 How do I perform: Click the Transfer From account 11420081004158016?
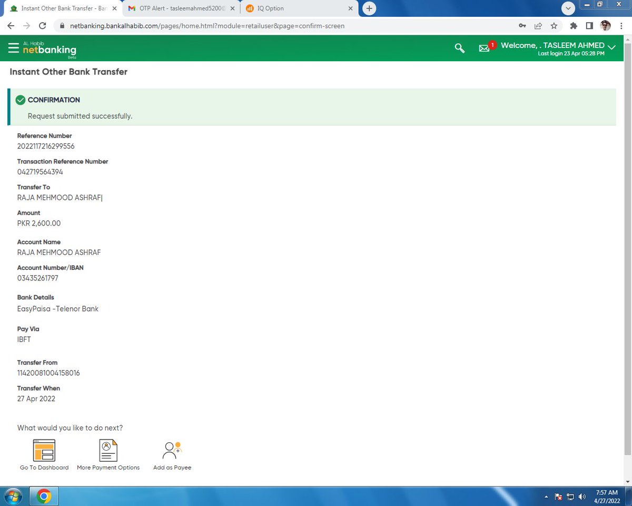coord(48,373)
